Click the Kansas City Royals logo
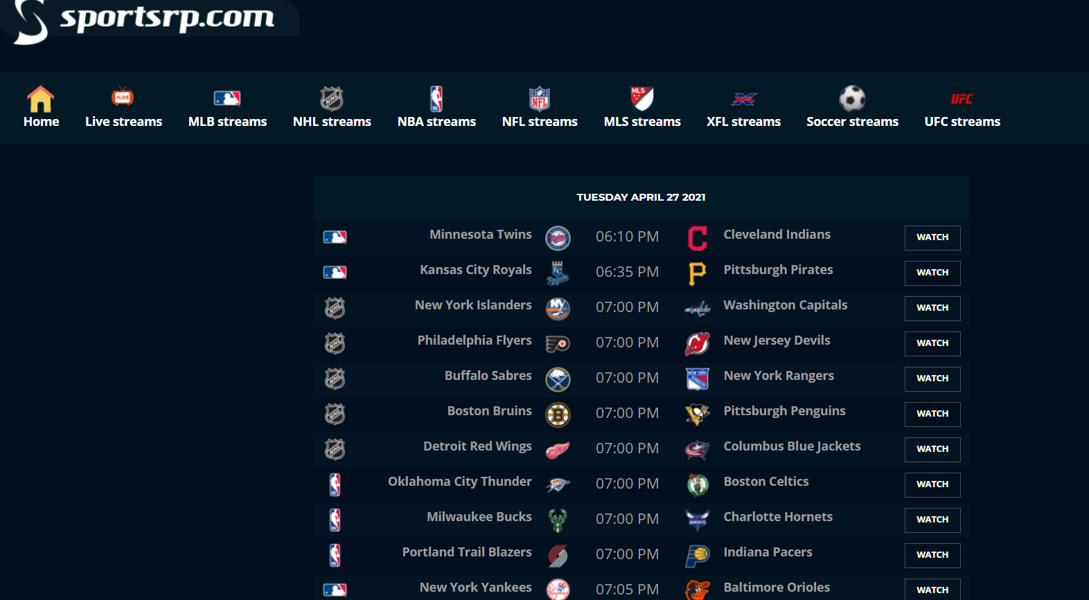1089x600 pixels. click(558, 273)
